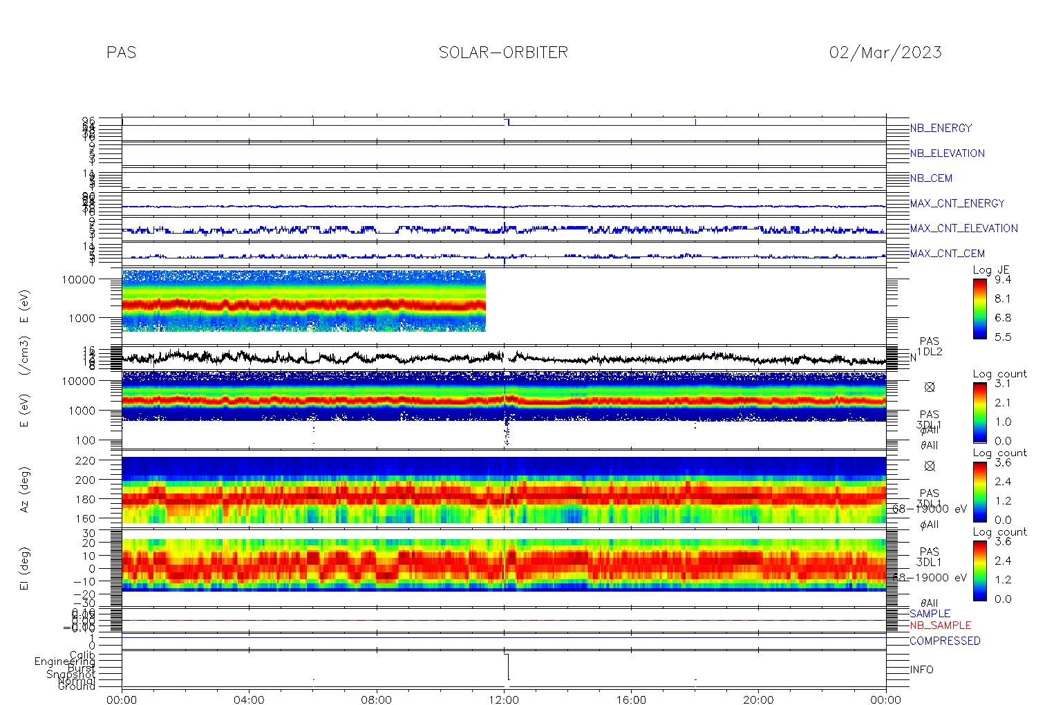This screenshot has height=705, width=1045.
Task: Click the date 02/Mar/2023
Action: 885,53
